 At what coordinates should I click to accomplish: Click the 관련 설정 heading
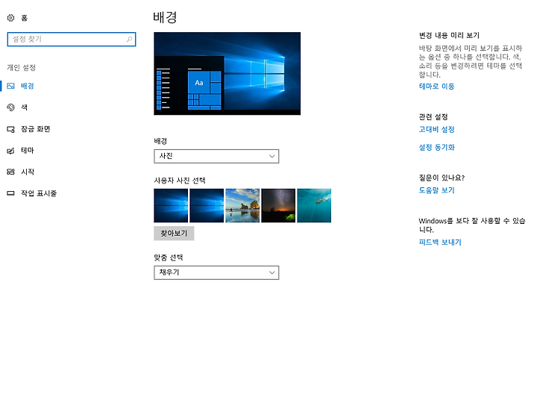pos(433,117)
